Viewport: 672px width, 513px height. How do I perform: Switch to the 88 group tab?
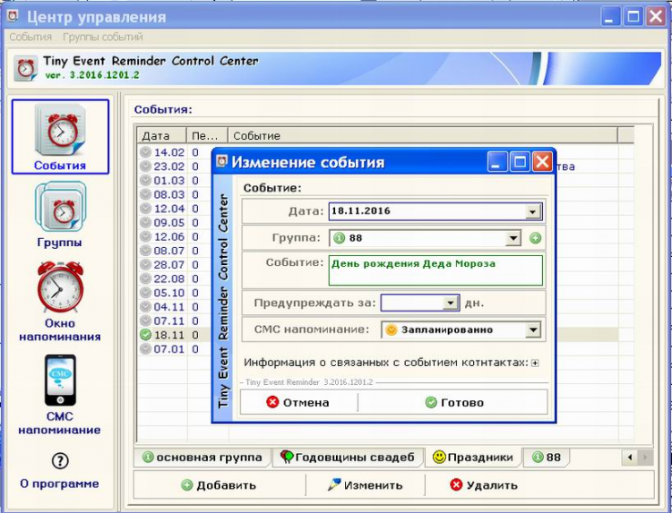coord(547,457)
